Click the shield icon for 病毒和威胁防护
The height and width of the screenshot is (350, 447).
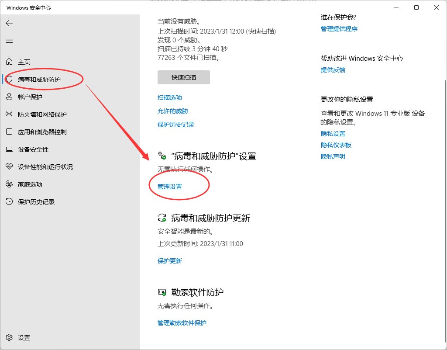tap(9, 79)
